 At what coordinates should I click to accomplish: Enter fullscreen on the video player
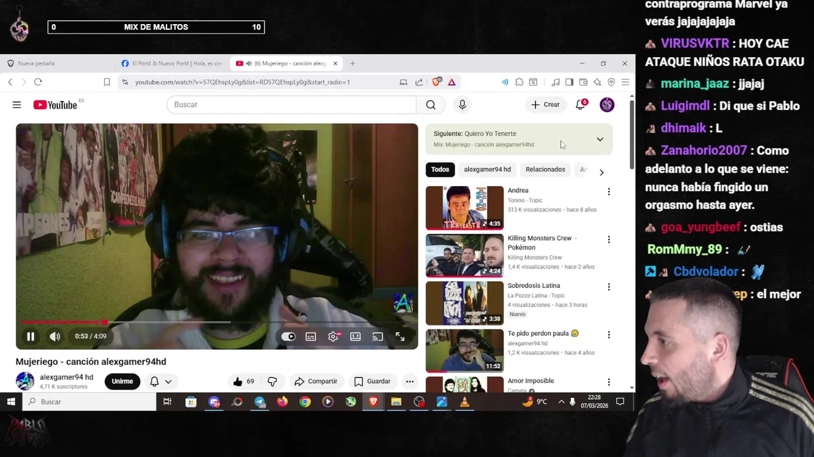(x=400, y=336)
